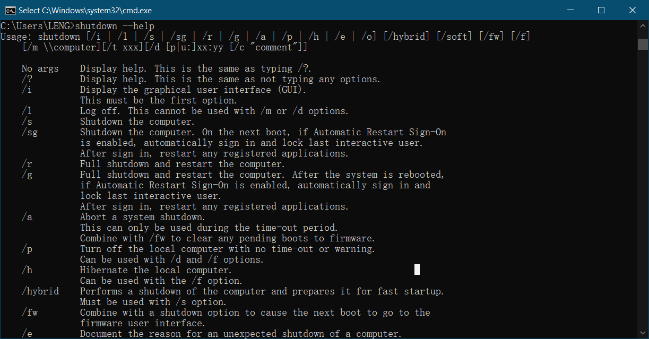Image resolution: width=649 pixels, height=339 pixels.
Task: Click 'Must be used with /s option.' line
Action: coord(153,302)
